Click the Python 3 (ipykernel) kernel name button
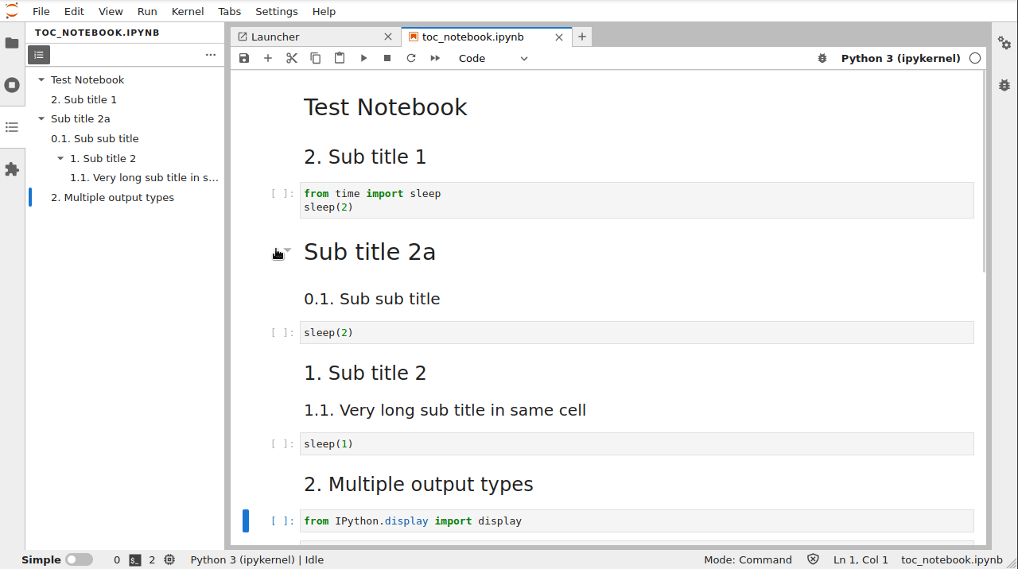 tap(900, 58)
